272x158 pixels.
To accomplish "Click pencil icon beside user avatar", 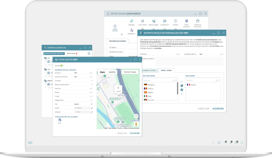I will point(122,34).
